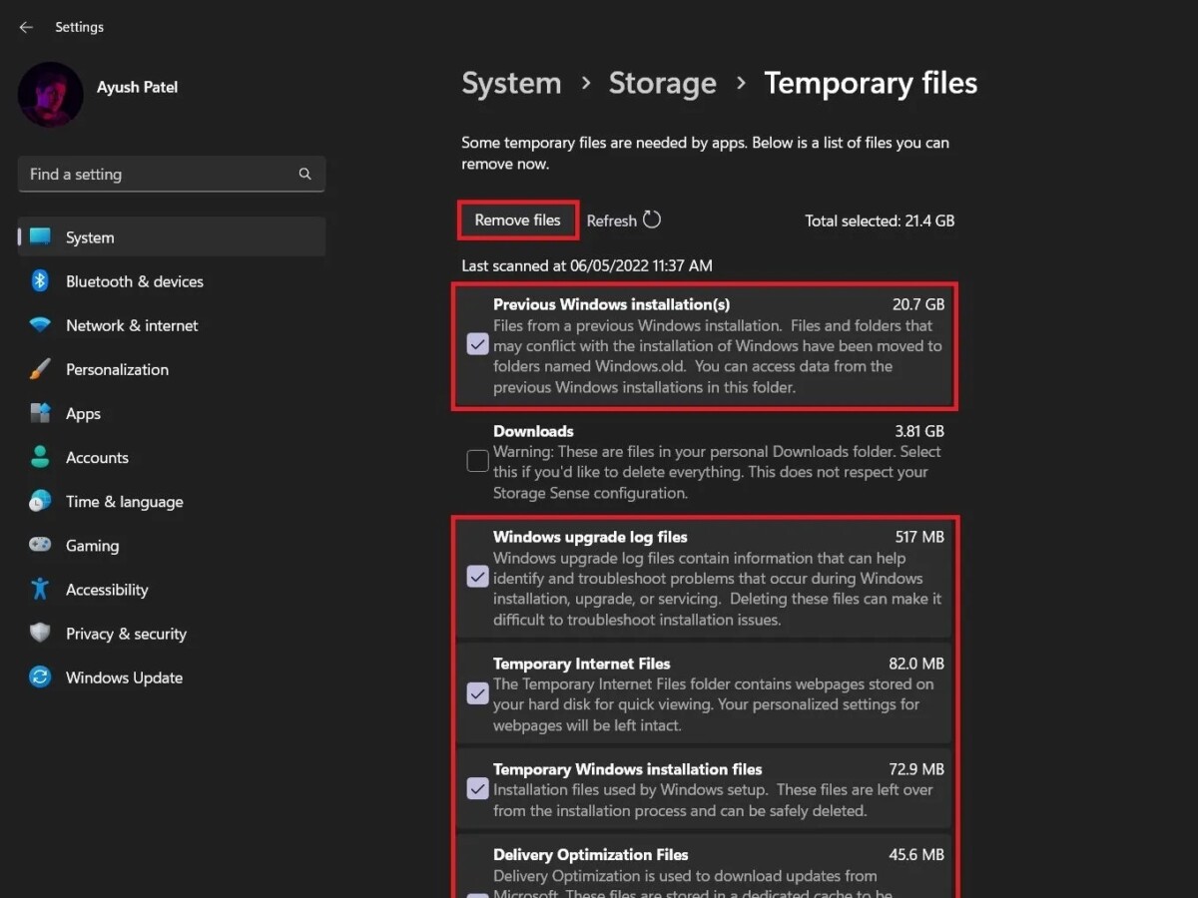Select the Bluetooth icon in sidebar
The height and width of the screenshot is (898, 1198).
tap(40, 281)
